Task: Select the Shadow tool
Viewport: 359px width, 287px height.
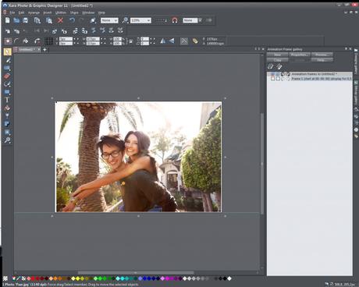Action: (x=7, y=124)
